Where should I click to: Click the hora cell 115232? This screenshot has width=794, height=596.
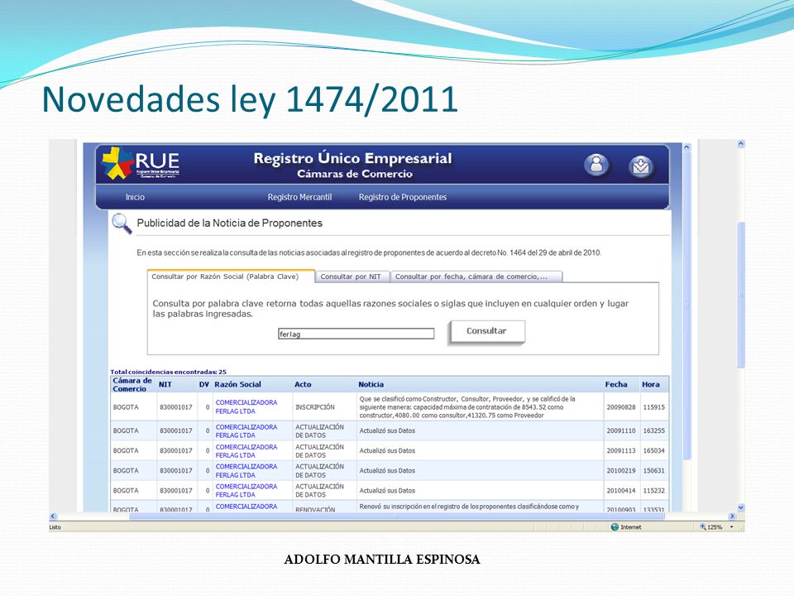coord(653,491)
